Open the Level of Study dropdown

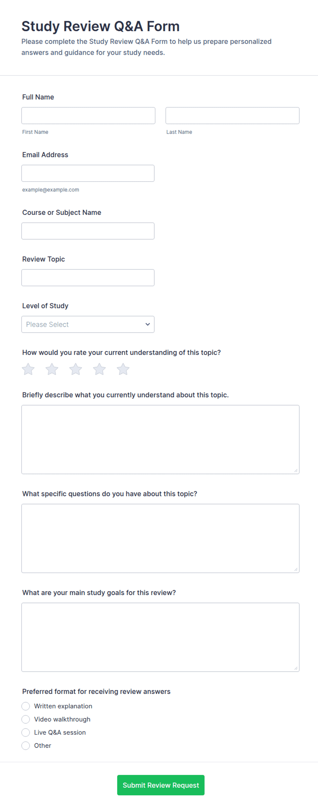click(x=88, y=324)
